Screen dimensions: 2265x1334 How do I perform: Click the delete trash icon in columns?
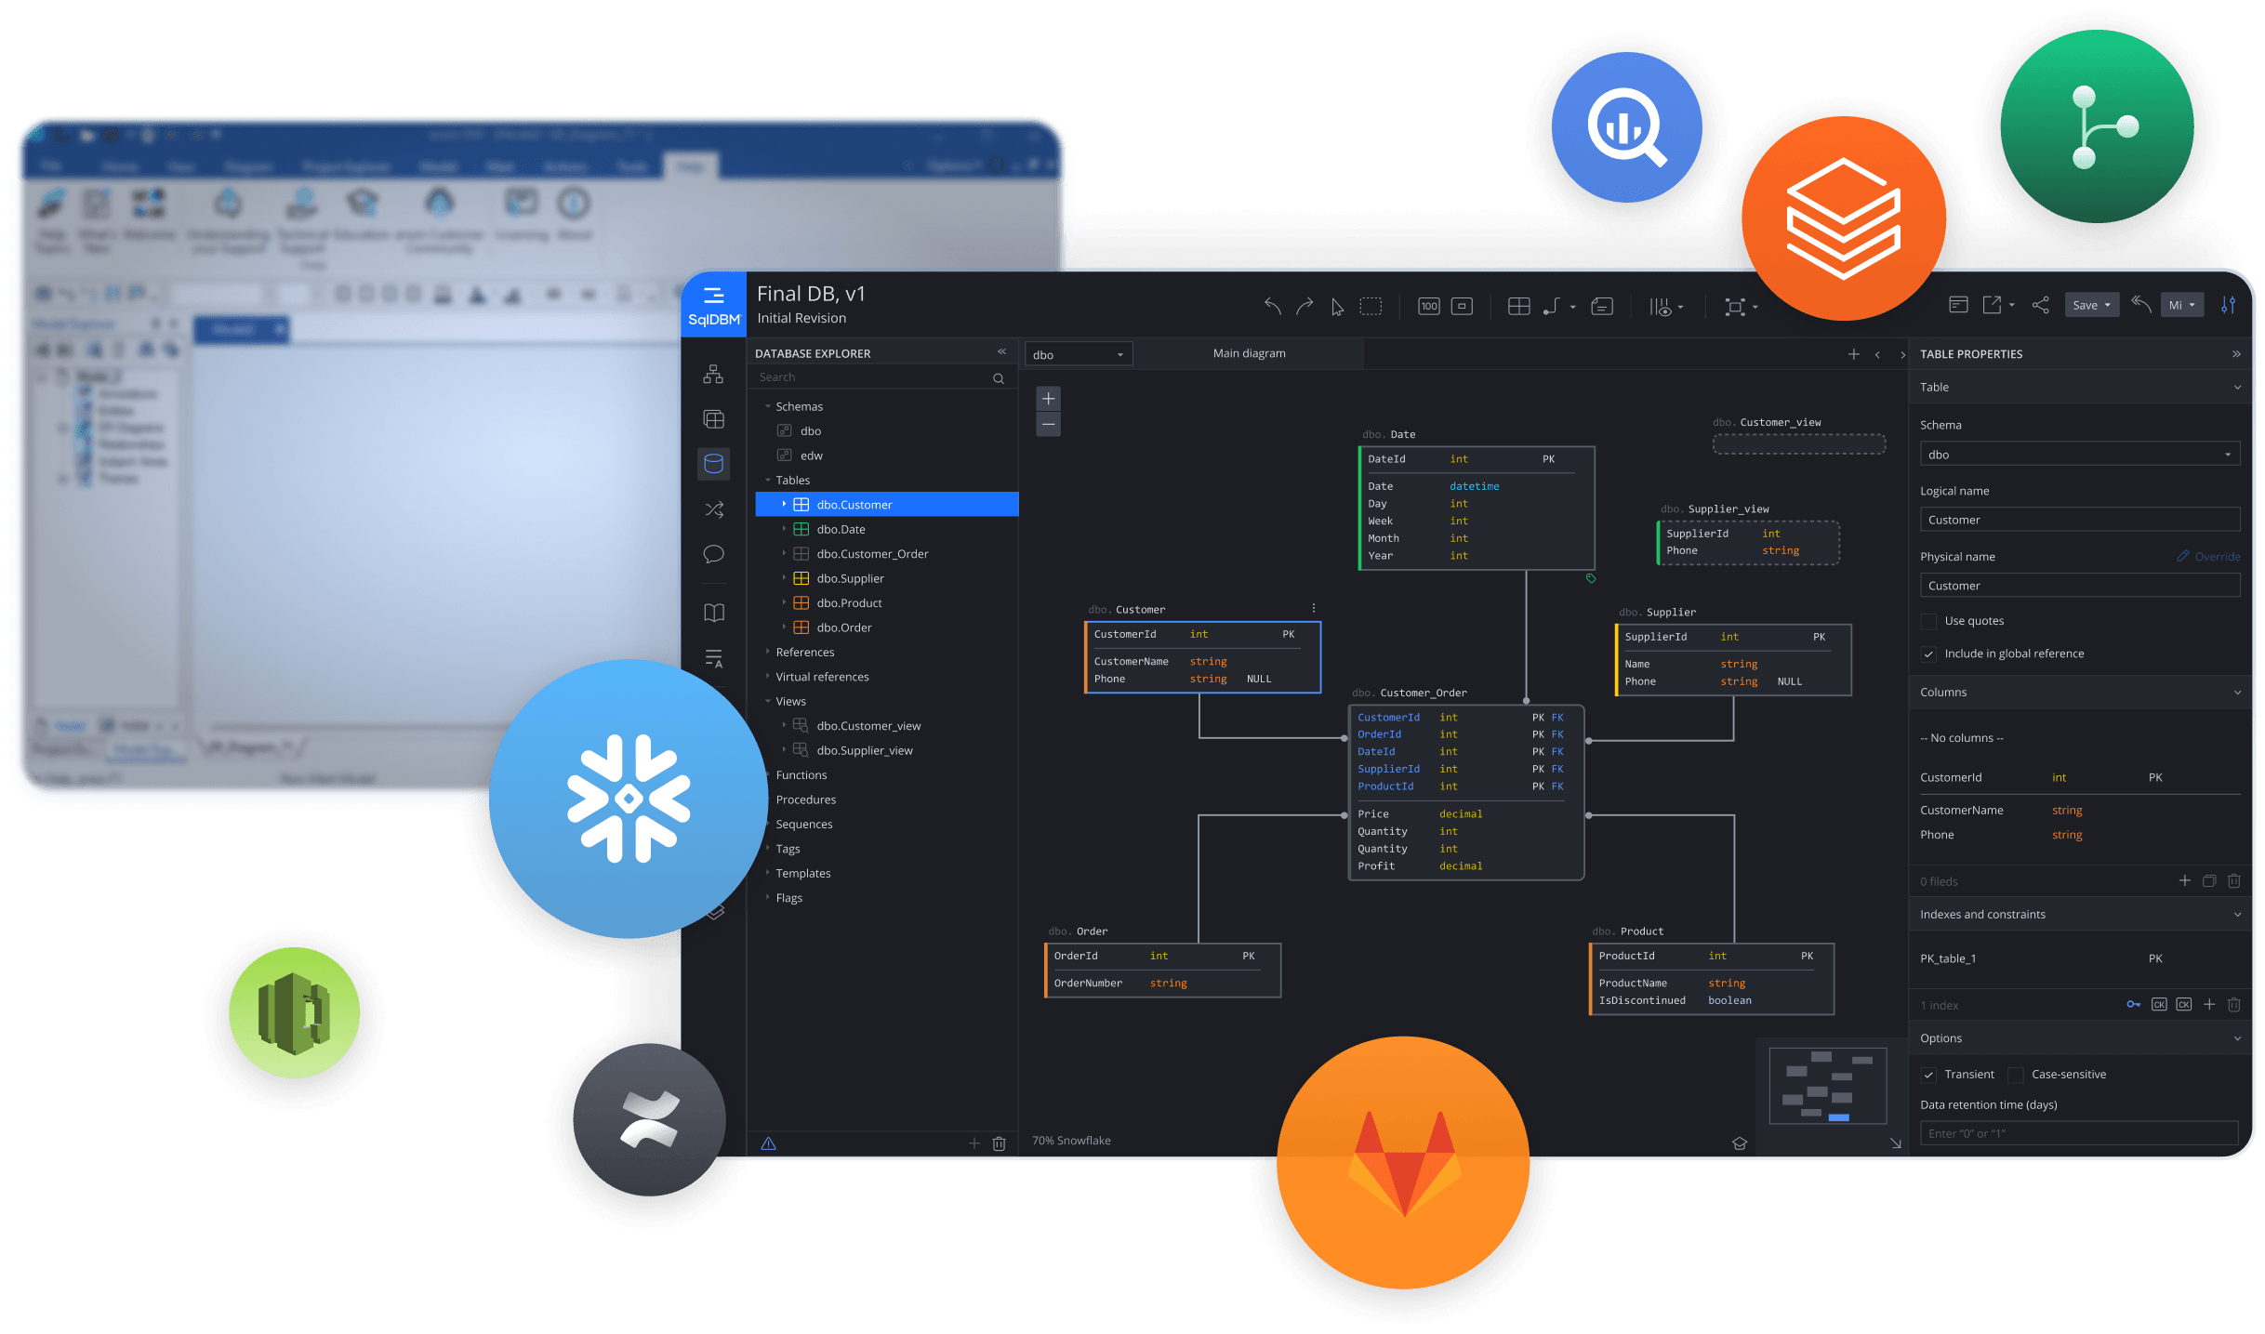2233,880
